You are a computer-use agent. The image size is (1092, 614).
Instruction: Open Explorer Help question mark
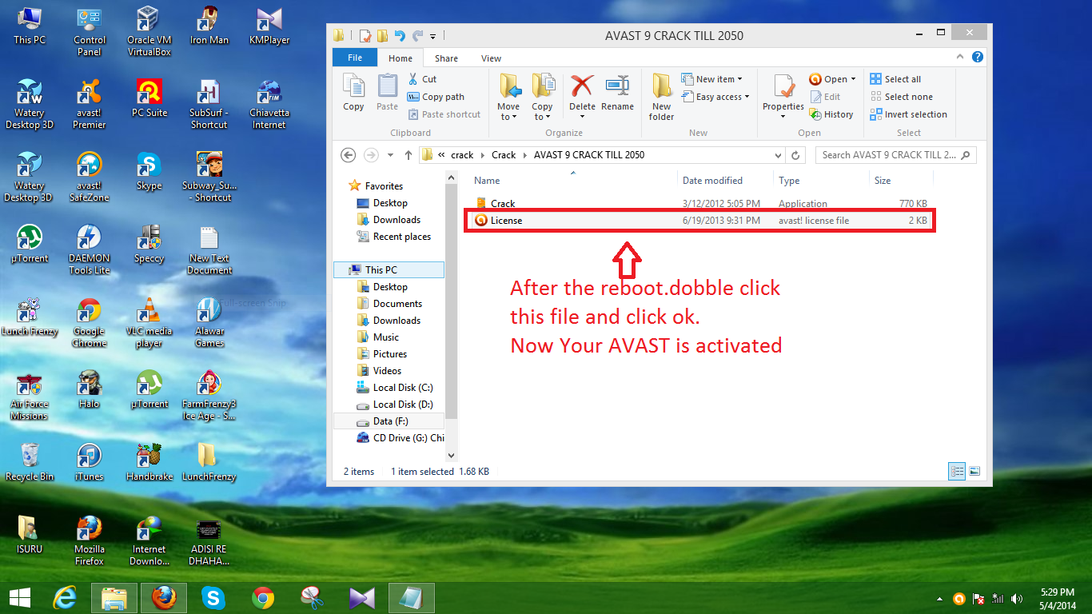(x=978, y=58)
